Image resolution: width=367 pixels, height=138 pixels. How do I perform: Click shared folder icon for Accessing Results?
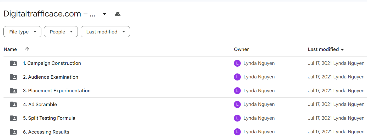click(x=13, y=132)
